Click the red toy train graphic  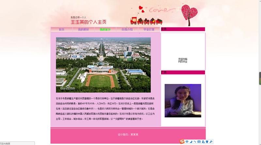coord(146,21)
